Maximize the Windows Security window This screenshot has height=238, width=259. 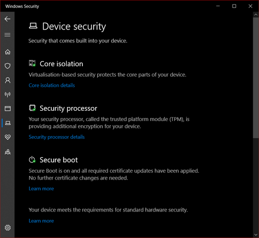click(x=234, y=6)
